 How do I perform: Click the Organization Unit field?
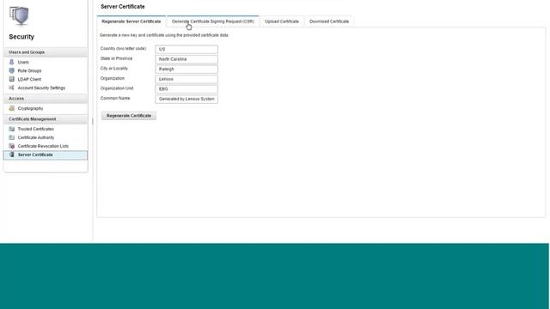pos(186,89)
